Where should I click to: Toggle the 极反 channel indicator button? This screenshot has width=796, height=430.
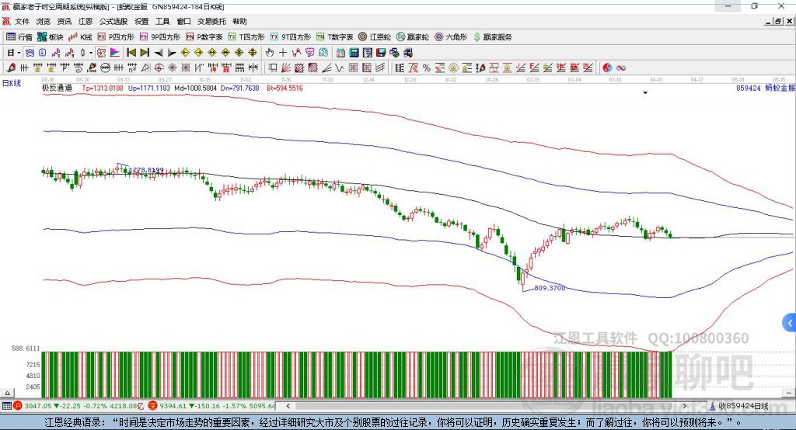[x=102, y=53]
